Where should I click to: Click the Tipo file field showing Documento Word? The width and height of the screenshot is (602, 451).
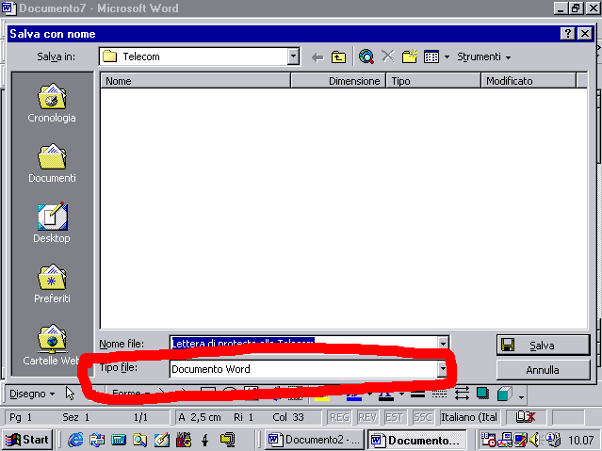click(303, 369)
